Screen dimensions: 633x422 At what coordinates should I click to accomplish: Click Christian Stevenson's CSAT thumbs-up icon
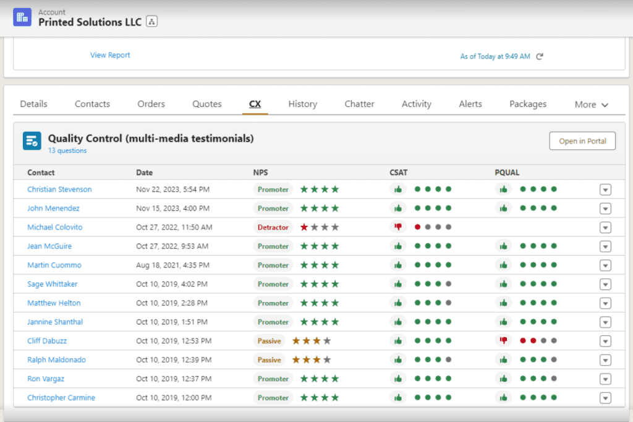pos(398,189)
